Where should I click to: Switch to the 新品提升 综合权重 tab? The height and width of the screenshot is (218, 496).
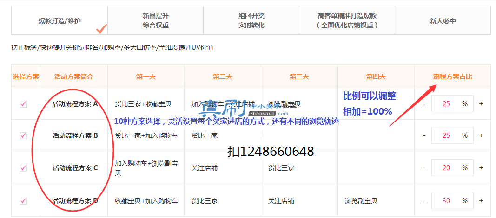click(155, 20)
